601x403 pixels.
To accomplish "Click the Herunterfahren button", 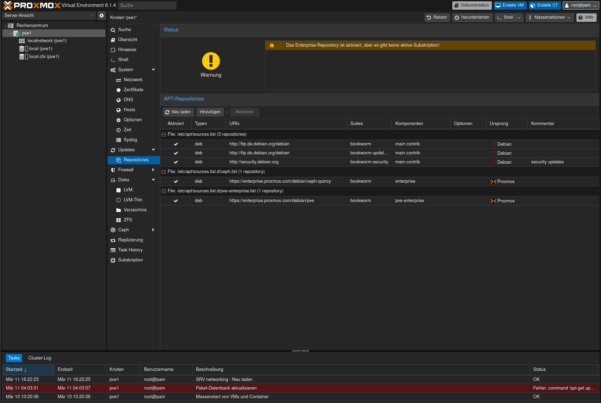I will tap(472, 18).
